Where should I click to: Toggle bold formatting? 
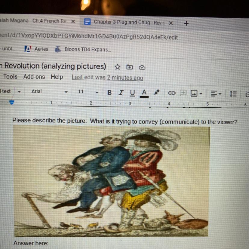[109, 92]
